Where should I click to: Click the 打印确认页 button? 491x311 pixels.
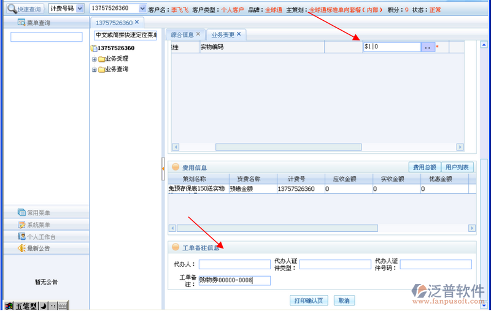click(309, 301)
